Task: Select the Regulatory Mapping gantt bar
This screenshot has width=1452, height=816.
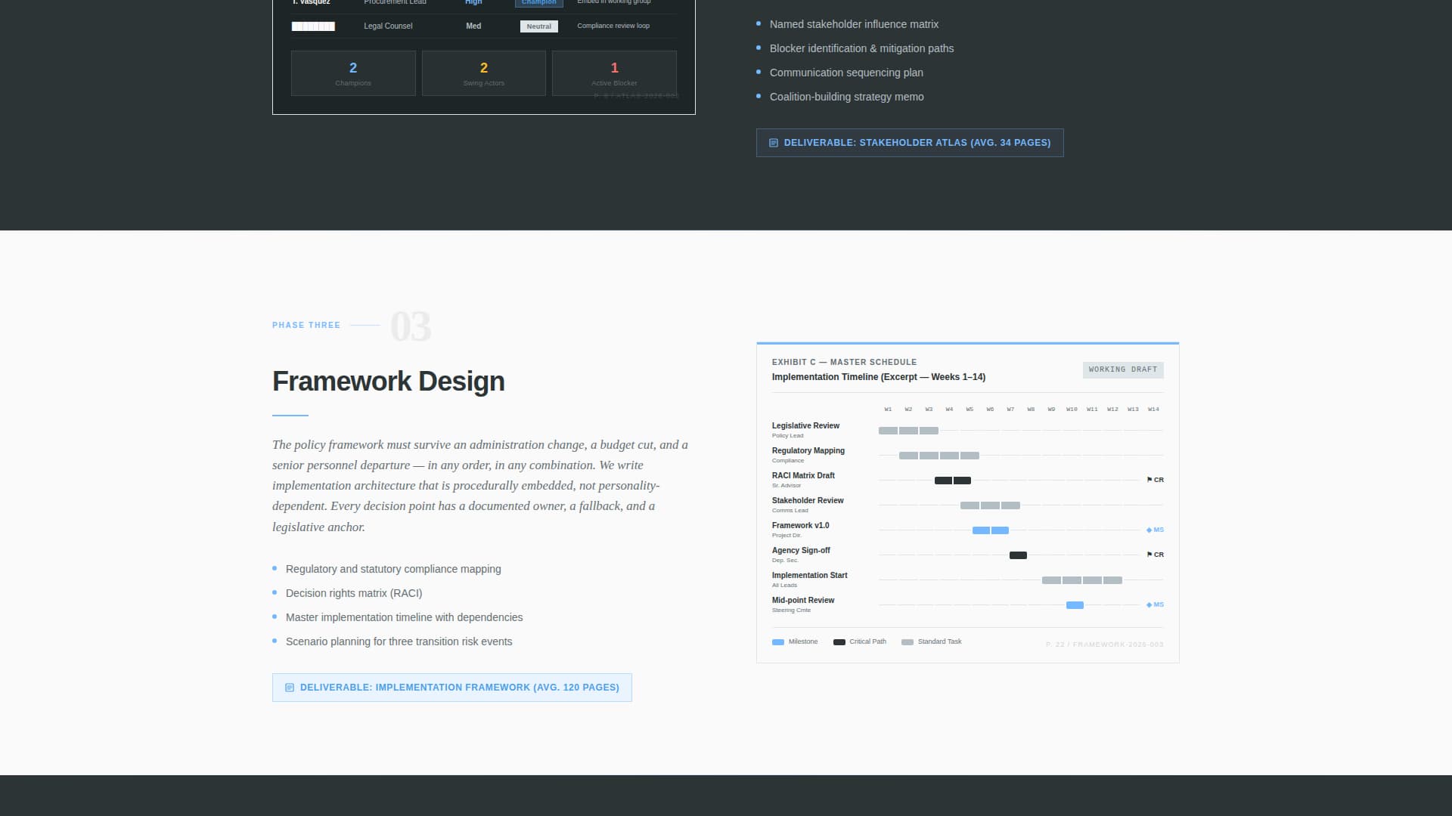Action: (939, 456)
